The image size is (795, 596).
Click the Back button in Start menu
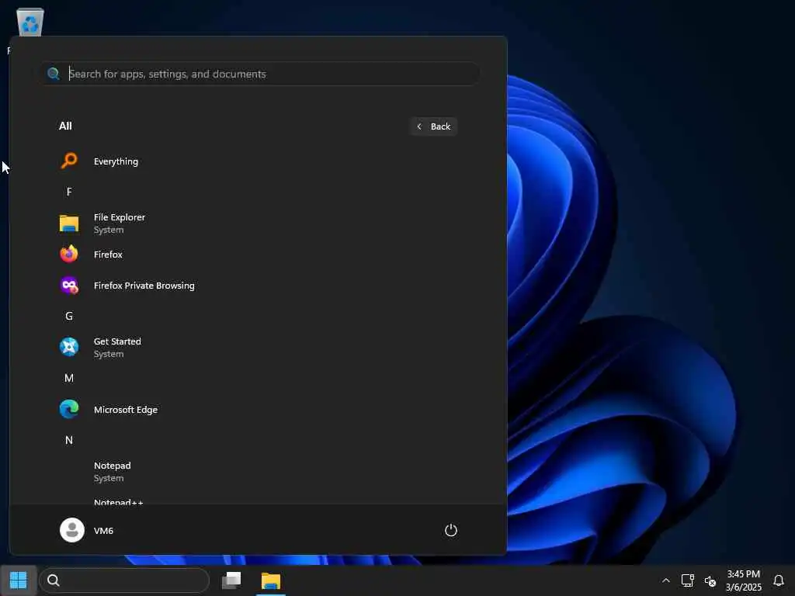[433, 126]
